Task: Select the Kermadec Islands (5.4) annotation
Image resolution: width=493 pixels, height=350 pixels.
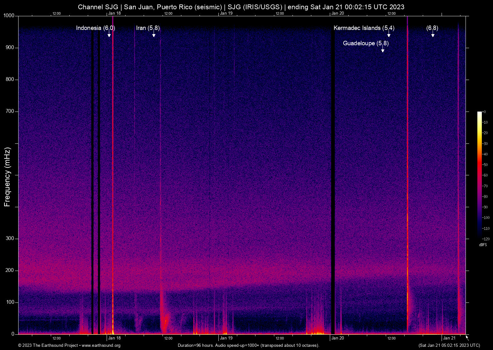Action: tap(364, 28)
